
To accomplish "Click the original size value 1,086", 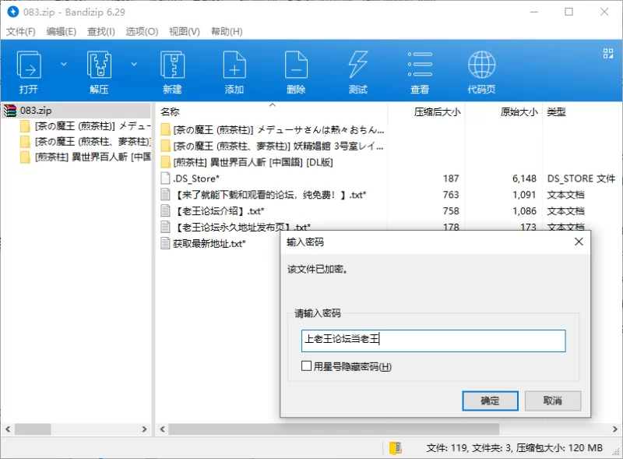I will [x=524, y=211].
